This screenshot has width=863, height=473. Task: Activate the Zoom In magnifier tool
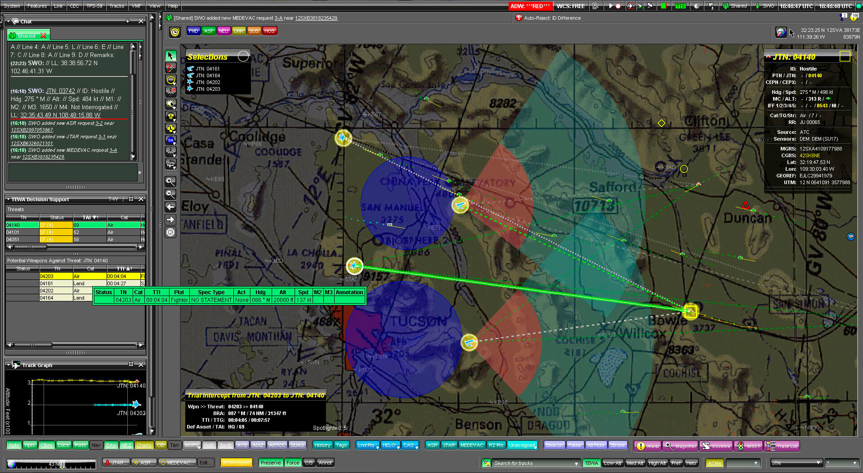tap(171, 181)
